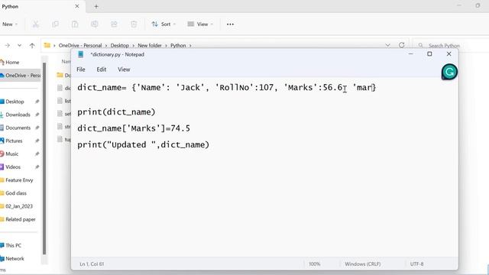Click the Delete trash icon in Explorer toolbar
Image resolution: width=489 pixels, height=275 pixels.
coord(134,24)
